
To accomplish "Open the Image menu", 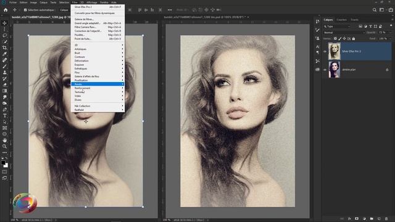I will point(33,2).
